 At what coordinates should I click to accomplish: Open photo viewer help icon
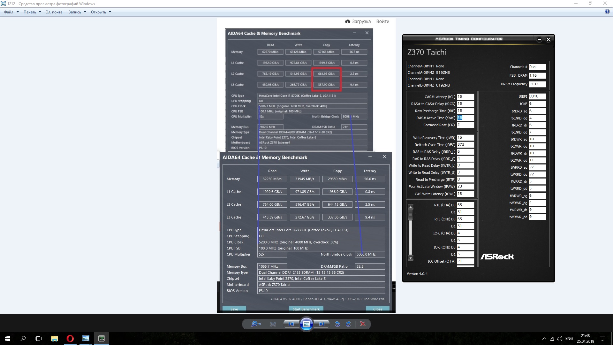[x=607, y=12]
